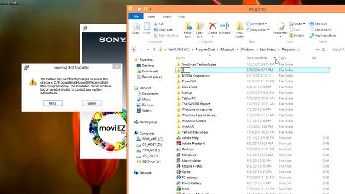This screenshot has width=345, height=194.
Task: Select the HD VDeck shortcut
Action: coord(186,155)
